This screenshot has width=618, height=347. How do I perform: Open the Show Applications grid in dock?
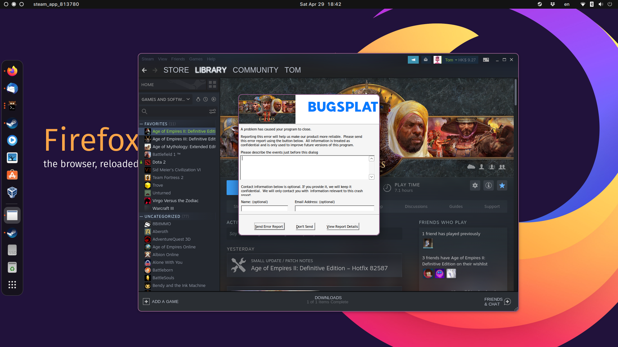tap(12, 285)
